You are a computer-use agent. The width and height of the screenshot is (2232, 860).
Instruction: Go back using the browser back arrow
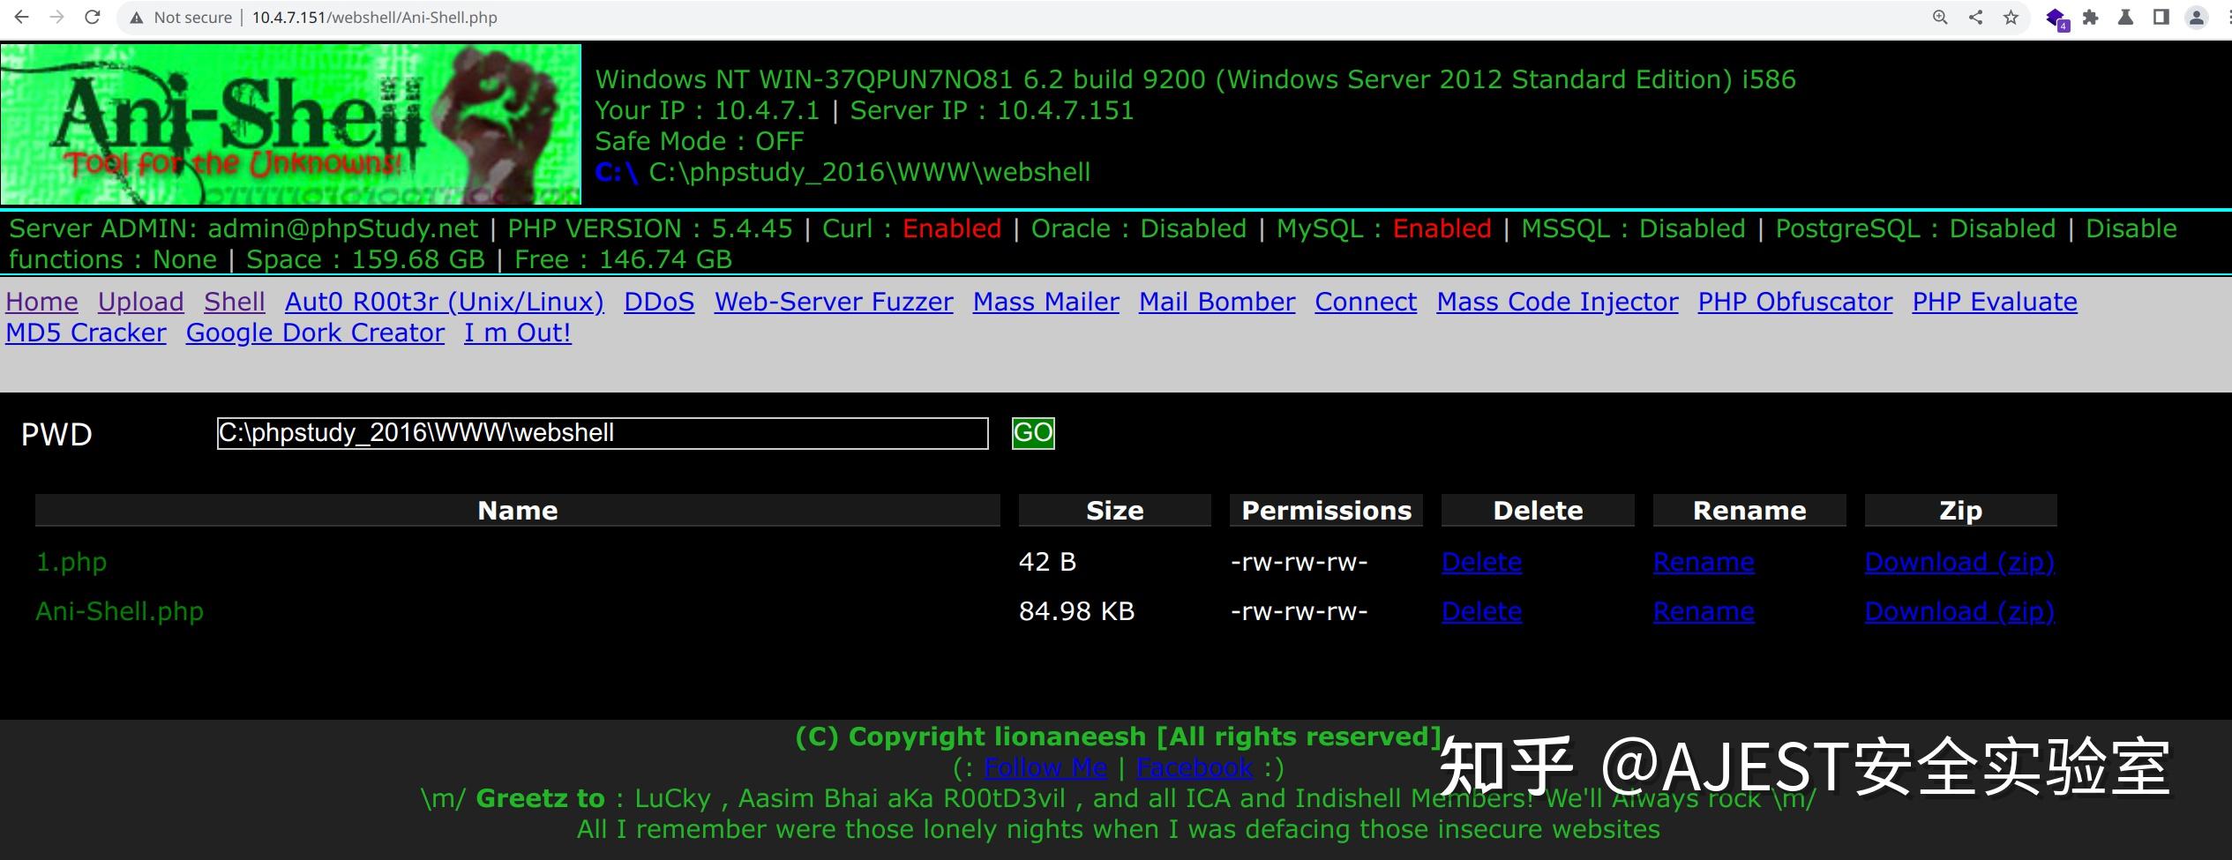(x=22, y=17)
